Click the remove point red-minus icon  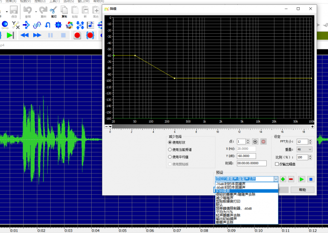click(263, 142)
